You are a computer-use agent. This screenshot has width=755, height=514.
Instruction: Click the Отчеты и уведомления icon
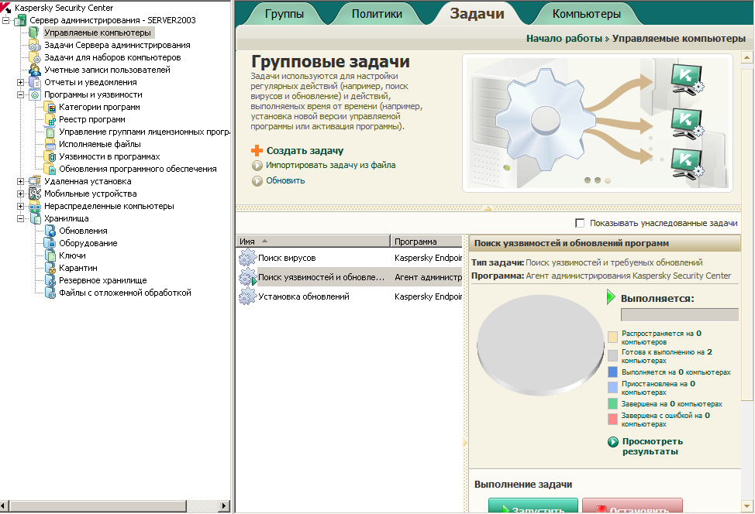click(35, 82)
